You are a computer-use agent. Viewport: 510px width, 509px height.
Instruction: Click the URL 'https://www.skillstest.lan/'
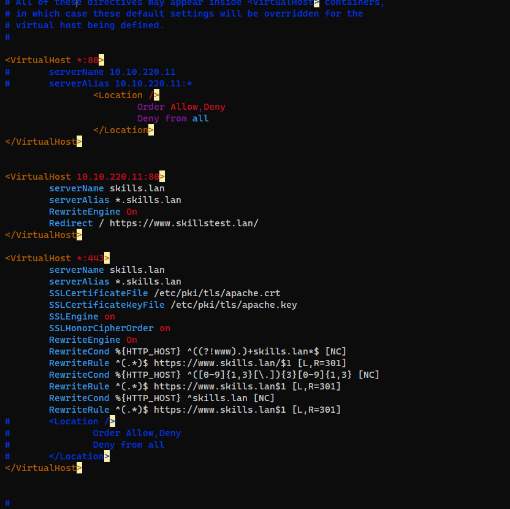(x=184, y=224)
